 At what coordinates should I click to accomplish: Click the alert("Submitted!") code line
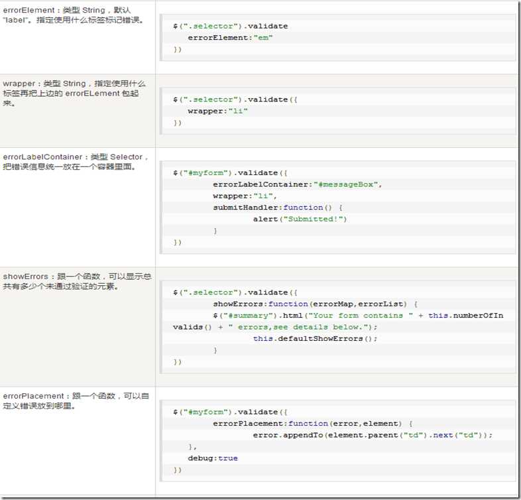click(300, 219)
